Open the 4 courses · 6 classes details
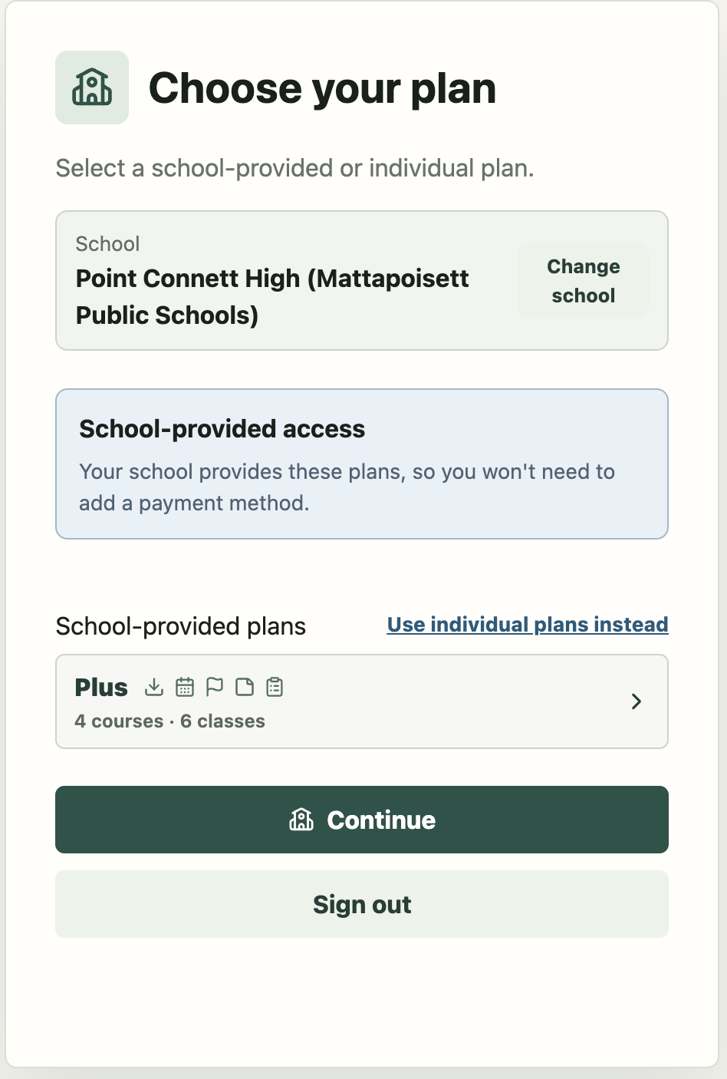The image size is (727, 1079). pos(170,721)
